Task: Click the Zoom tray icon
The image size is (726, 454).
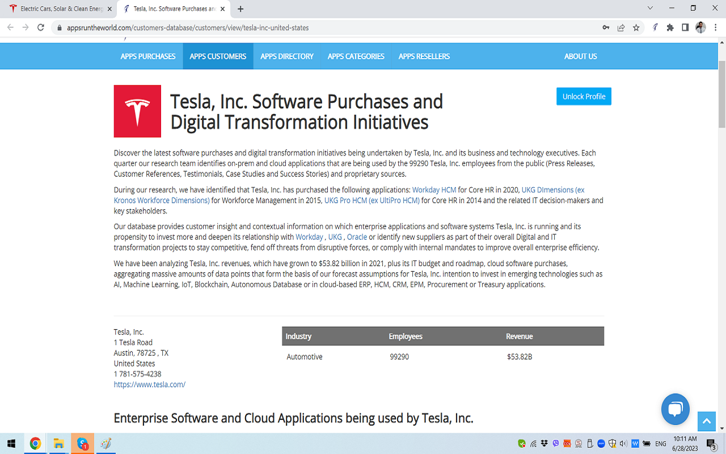Action: 601,444
